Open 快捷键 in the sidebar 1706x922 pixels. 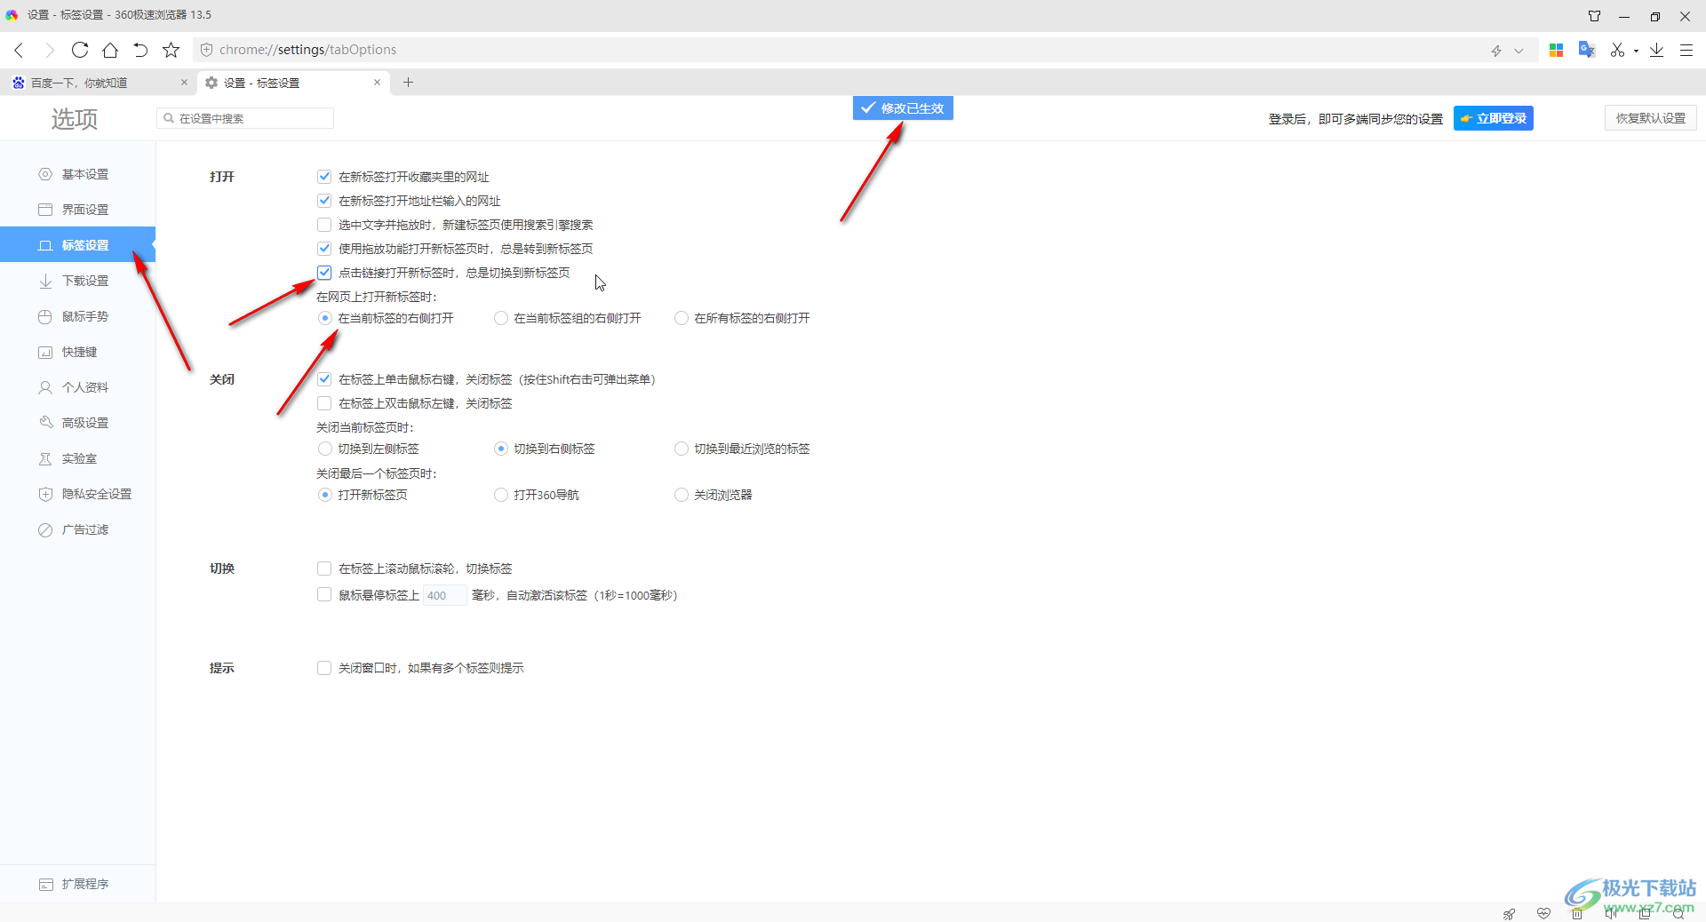click(x=77, y=352)
